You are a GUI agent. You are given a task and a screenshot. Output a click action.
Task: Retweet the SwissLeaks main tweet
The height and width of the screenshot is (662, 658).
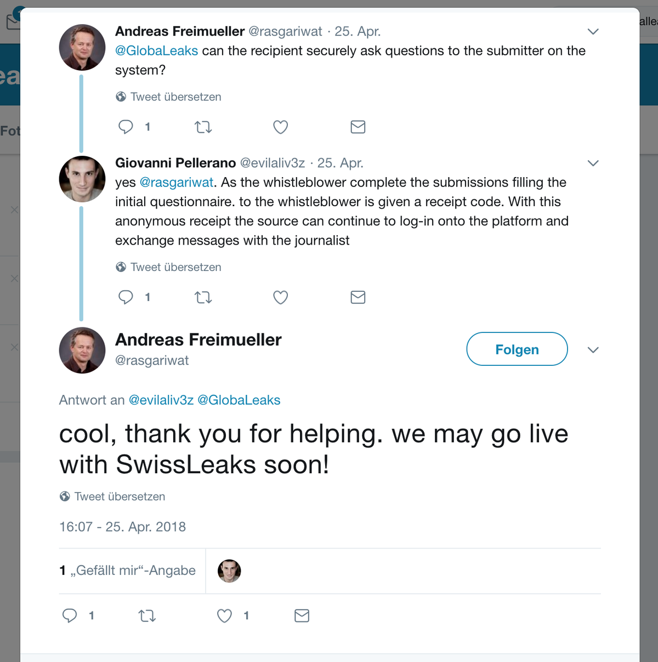click(147, 616)
